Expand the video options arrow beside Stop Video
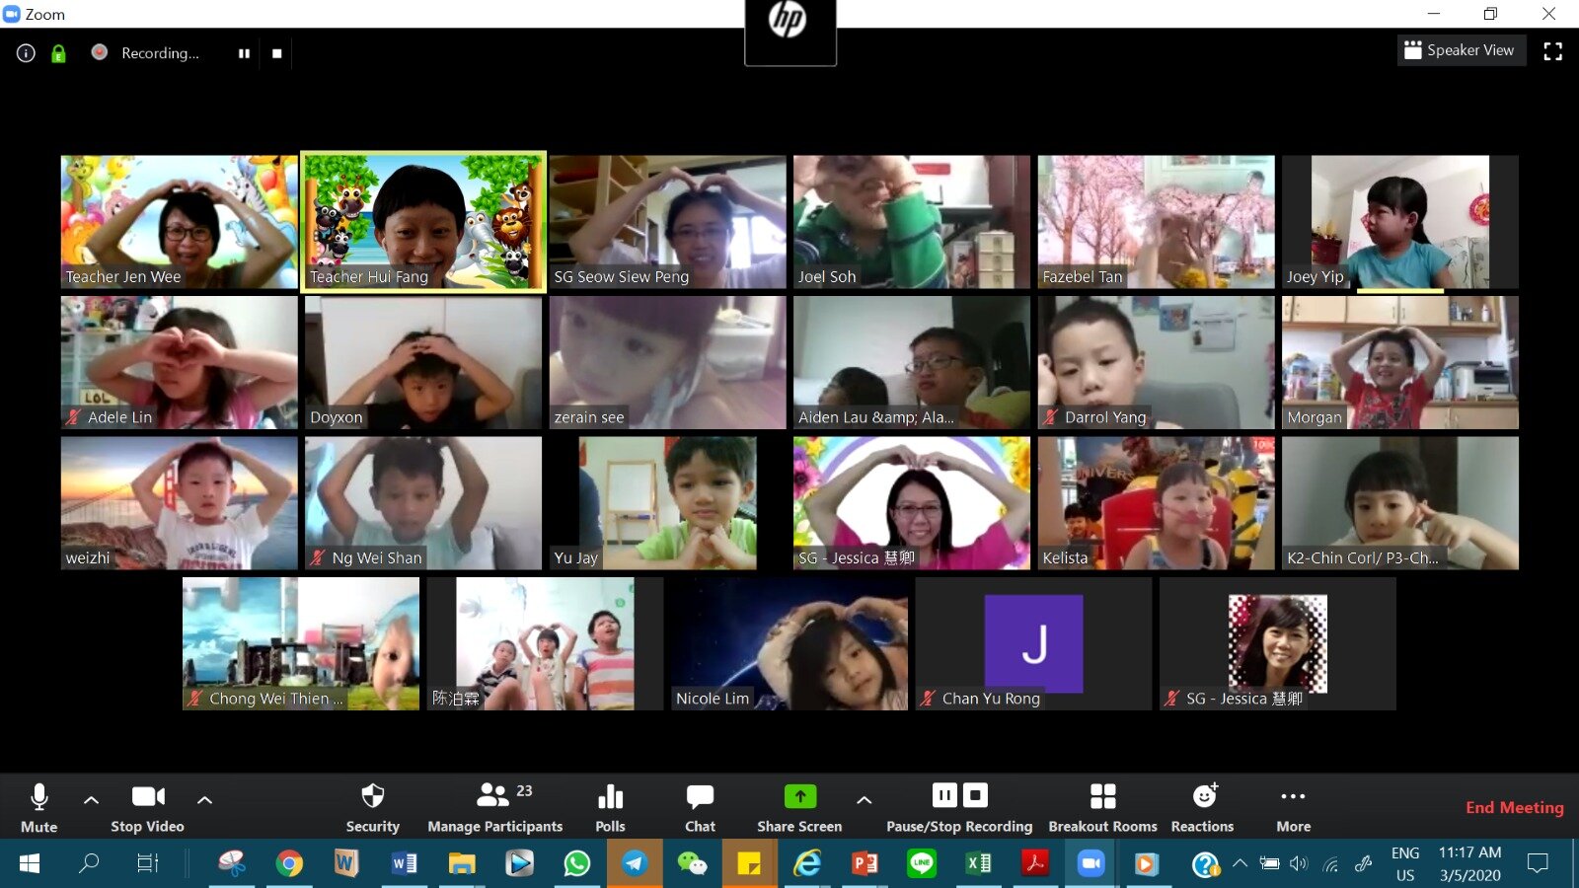 pos(205,800)
